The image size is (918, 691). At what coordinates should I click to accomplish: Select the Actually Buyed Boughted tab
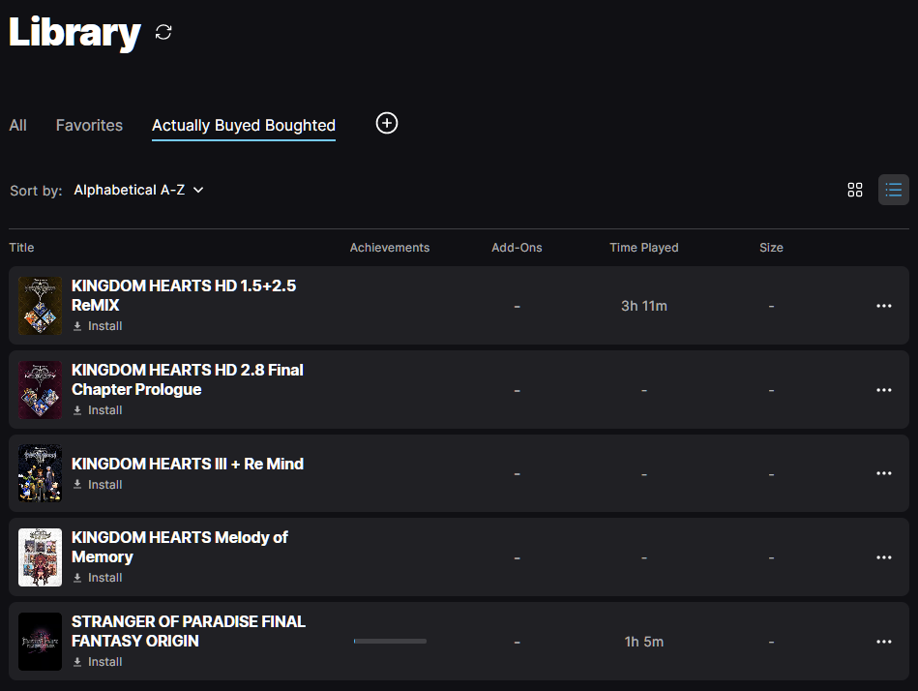tap(244, 125)
